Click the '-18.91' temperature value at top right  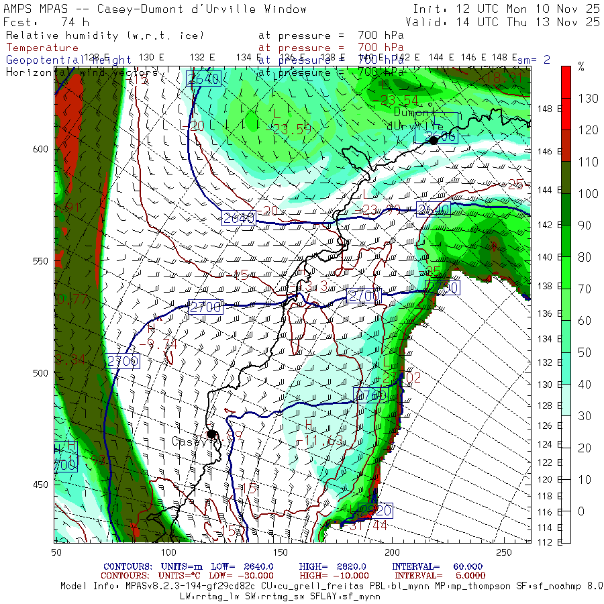click(x=500, y=78)
